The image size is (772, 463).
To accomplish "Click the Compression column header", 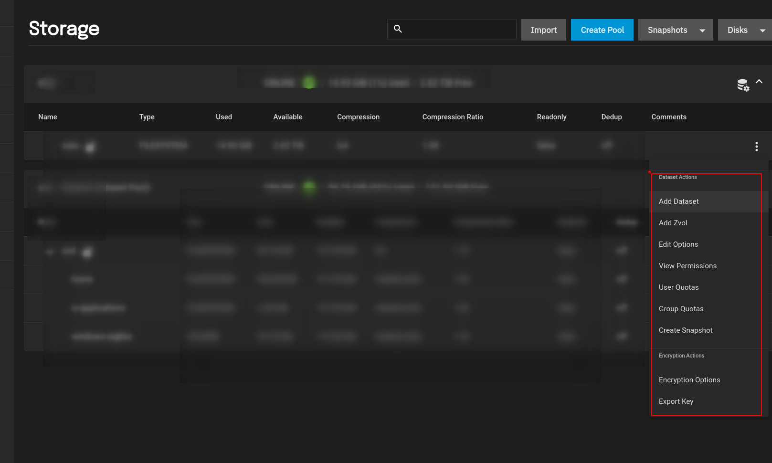I will 359,117.
